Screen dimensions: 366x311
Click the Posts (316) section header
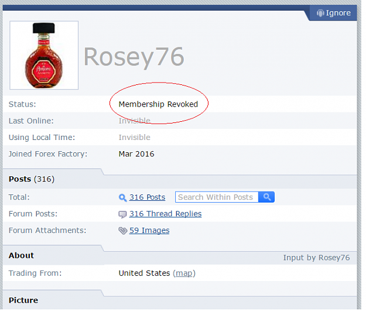pyautogui.click(x=32, y=179)
